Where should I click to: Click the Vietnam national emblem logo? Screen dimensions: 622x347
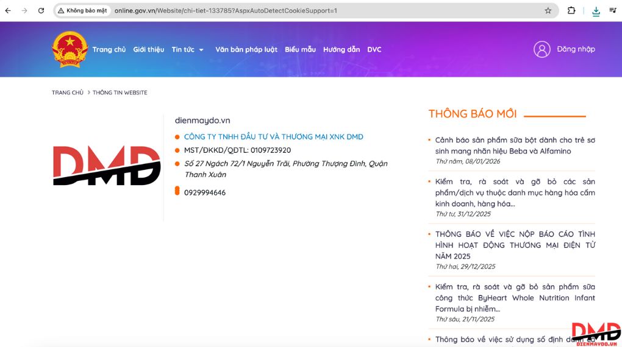point(70,49)
